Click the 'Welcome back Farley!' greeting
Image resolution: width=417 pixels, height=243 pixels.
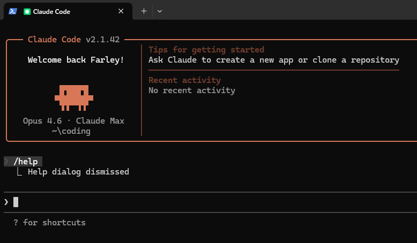[x=76, y=60]
